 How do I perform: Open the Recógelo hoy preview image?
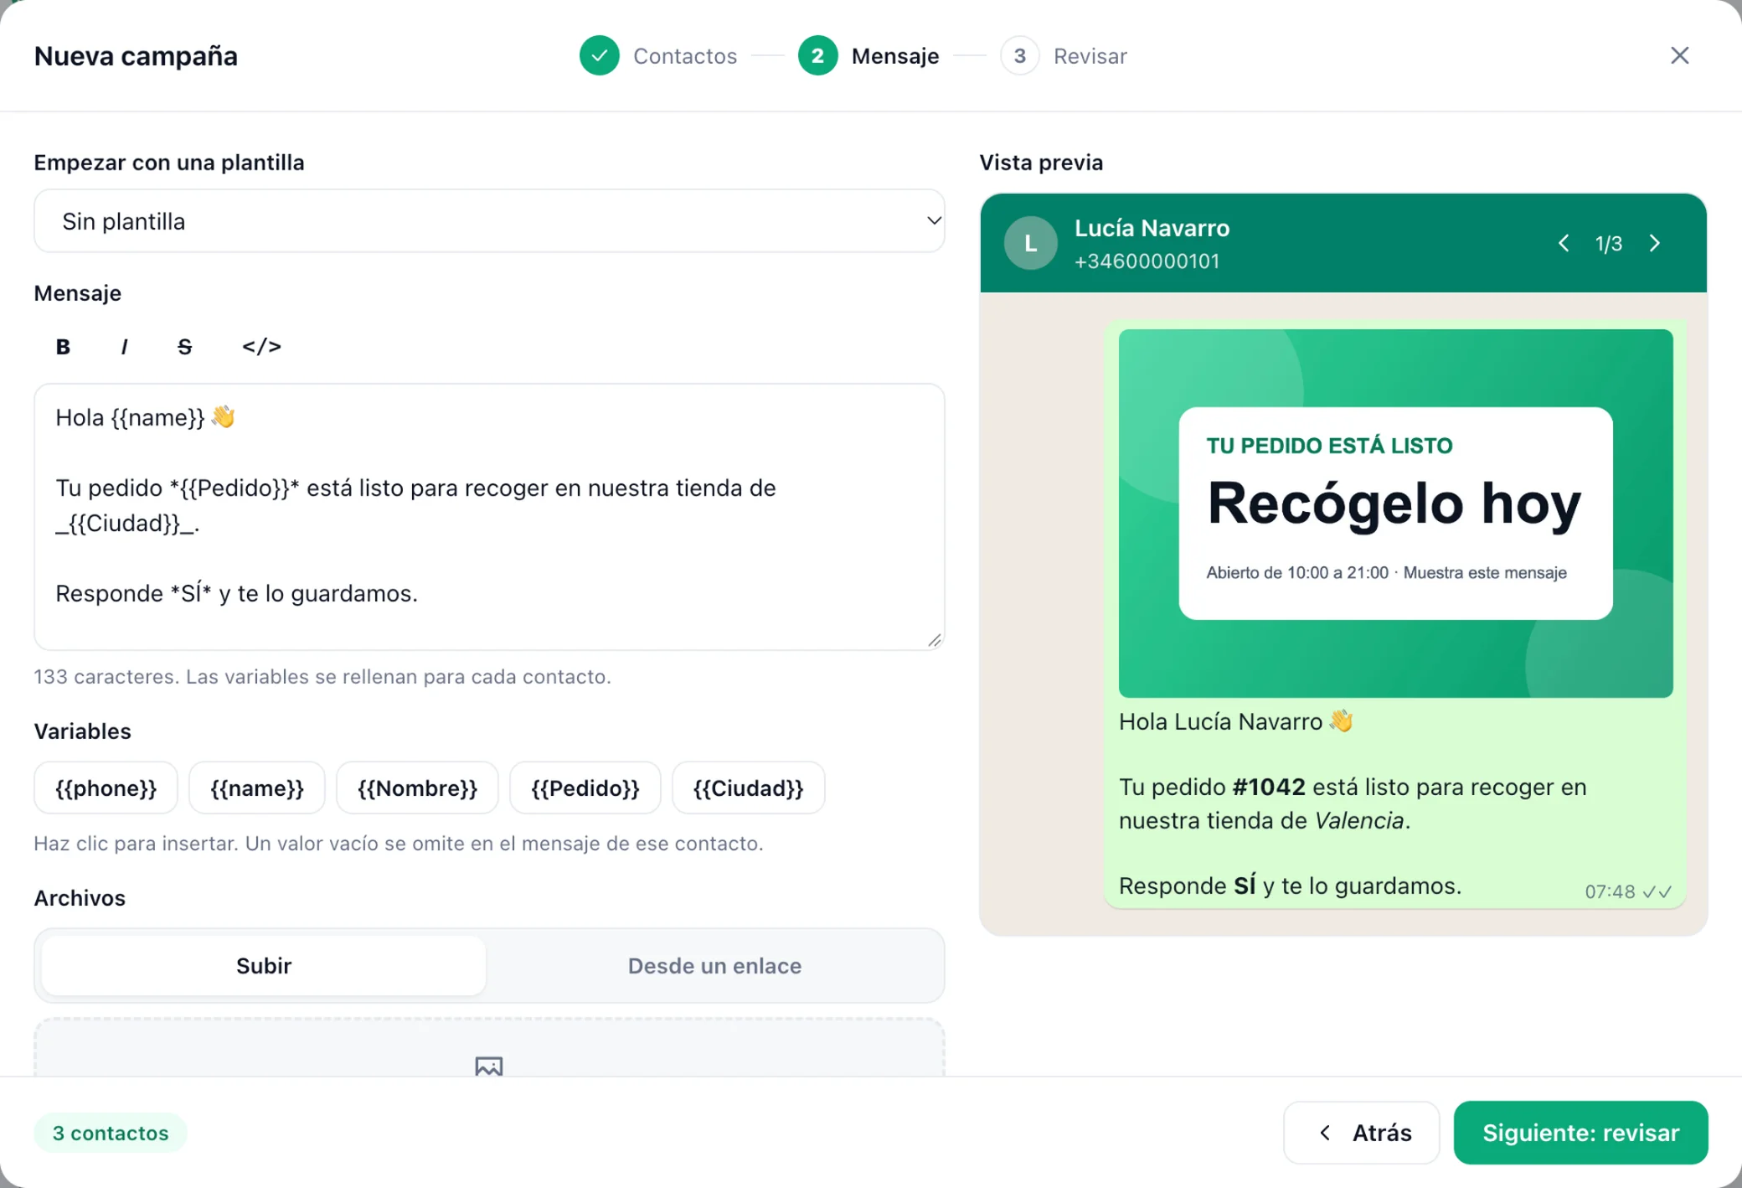(1395, 513)
